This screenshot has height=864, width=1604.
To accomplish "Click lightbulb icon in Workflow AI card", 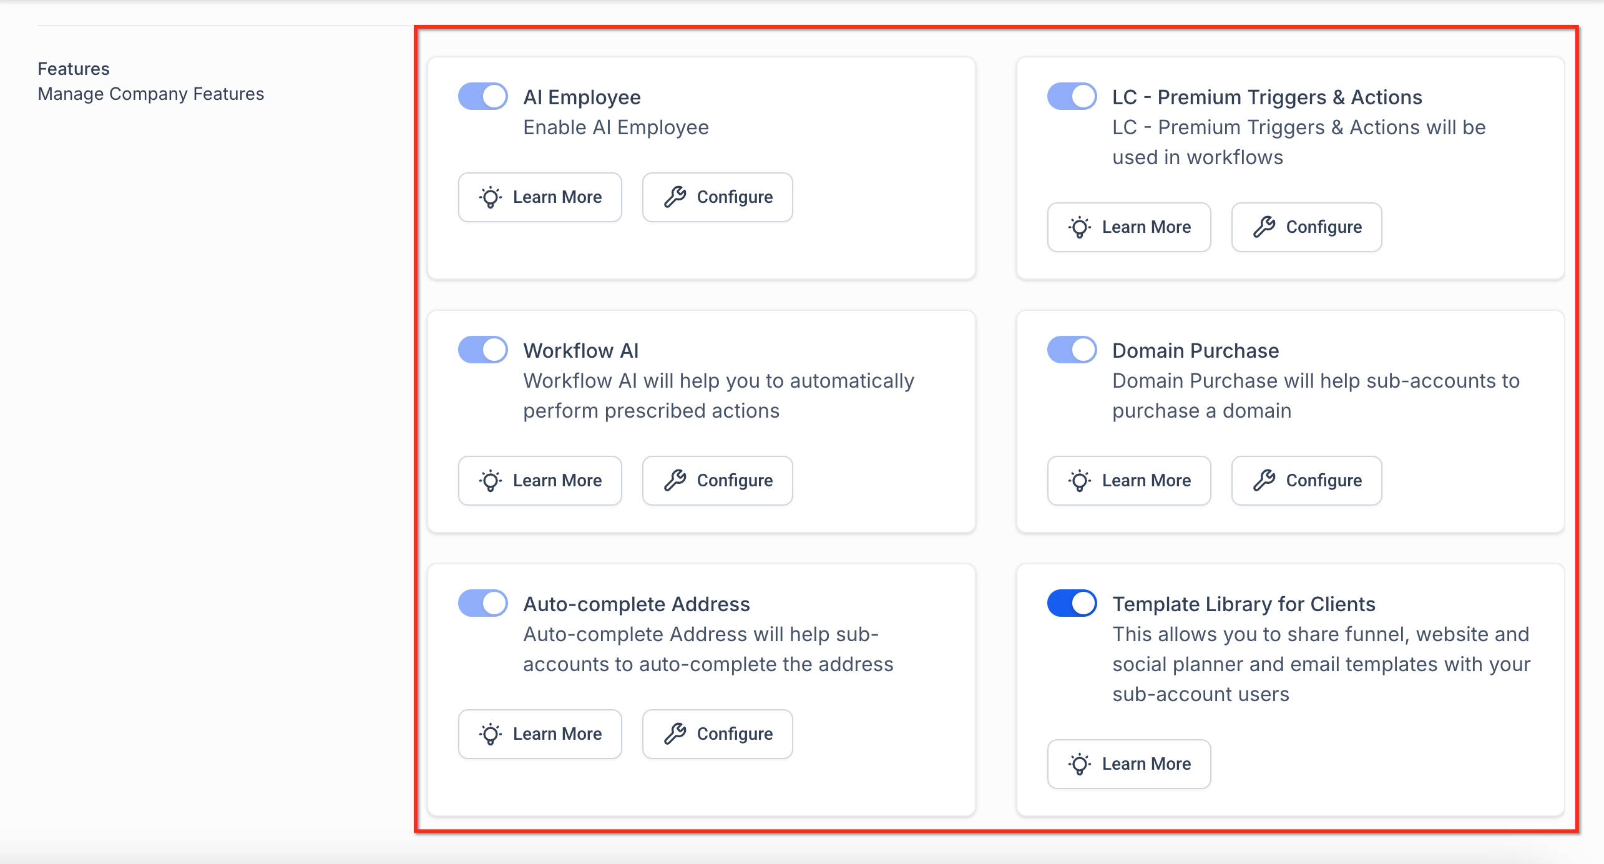I will click(x=491, y=481).
